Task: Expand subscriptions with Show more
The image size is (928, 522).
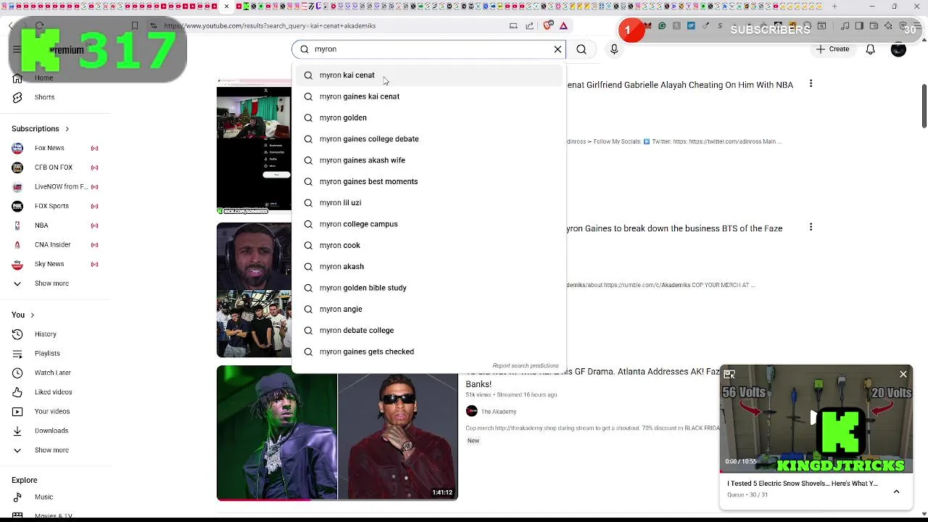Action: coord(51,283)
